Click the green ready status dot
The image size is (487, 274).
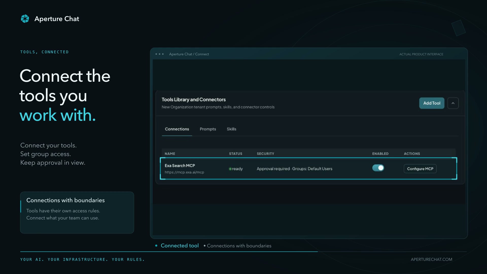tap(230, 169)
